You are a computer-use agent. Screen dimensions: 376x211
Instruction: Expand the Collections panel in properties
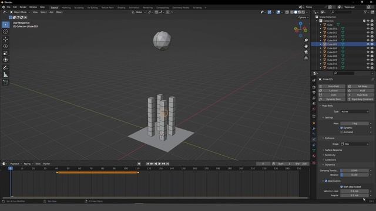tap(330, 160)
